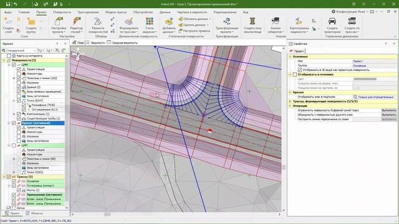Image resolution: width=399 pixels, height=224 pixels.
Task: Click the Конфигурация Road gear icon
Action: pyautogui.click(x=334, y=12)
